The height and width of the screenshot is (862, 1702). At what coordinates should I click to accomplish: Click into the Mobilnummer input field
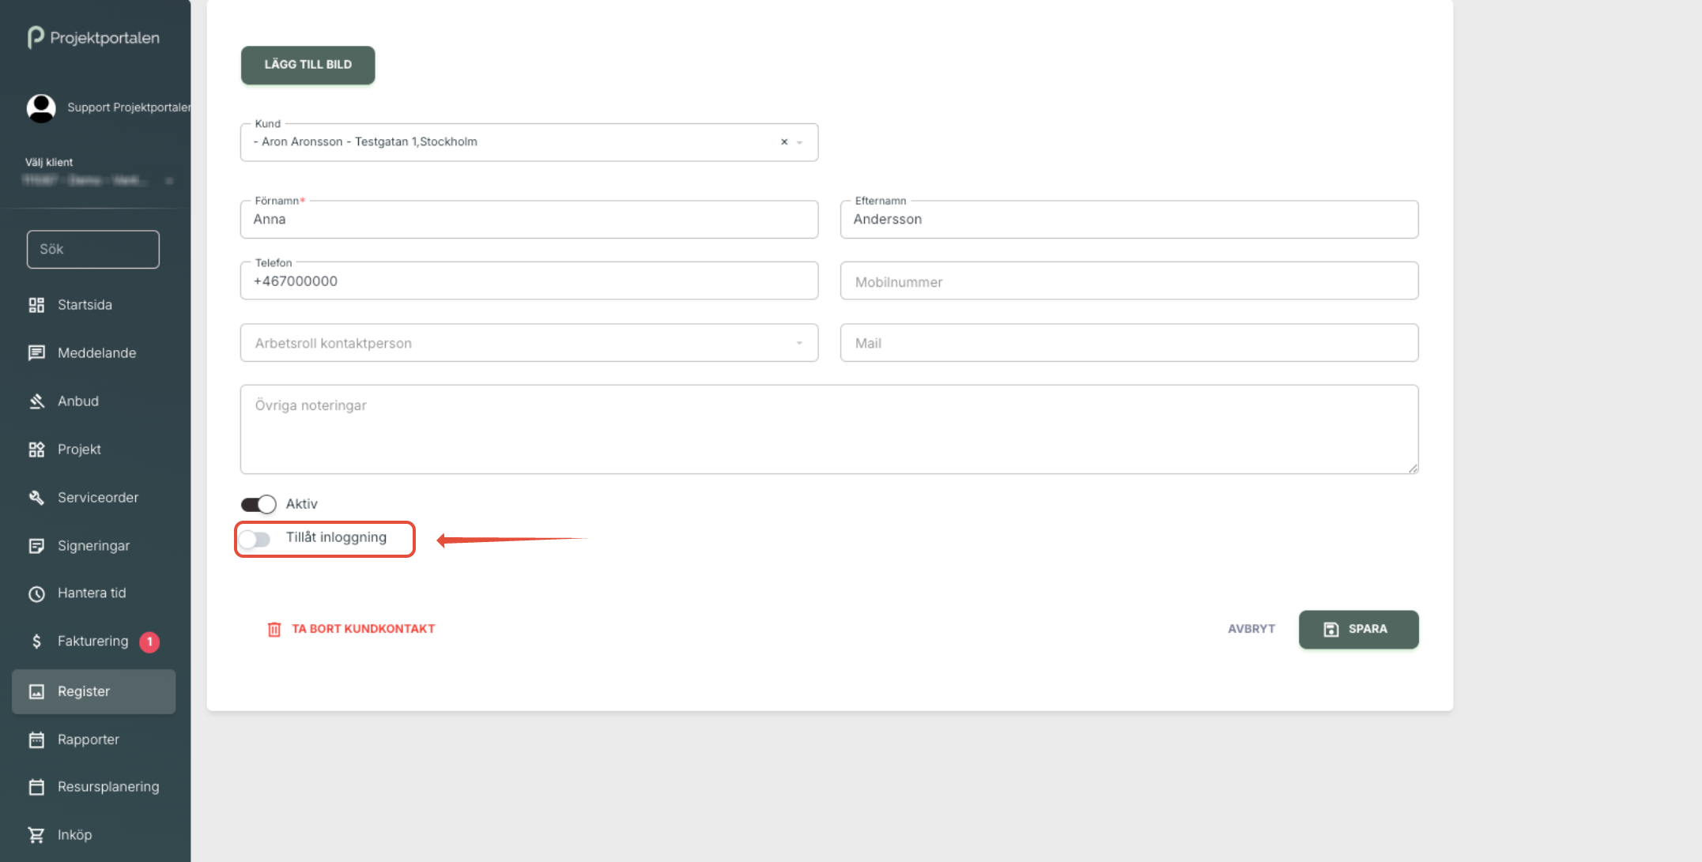[1128, 281]
